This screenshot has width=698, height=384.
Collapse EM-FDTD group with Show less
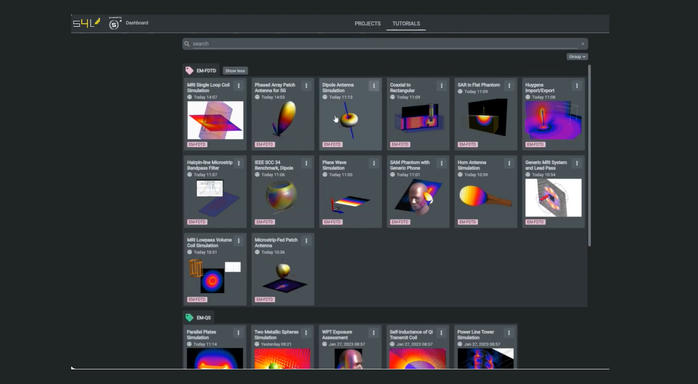(x=235, y=71)
